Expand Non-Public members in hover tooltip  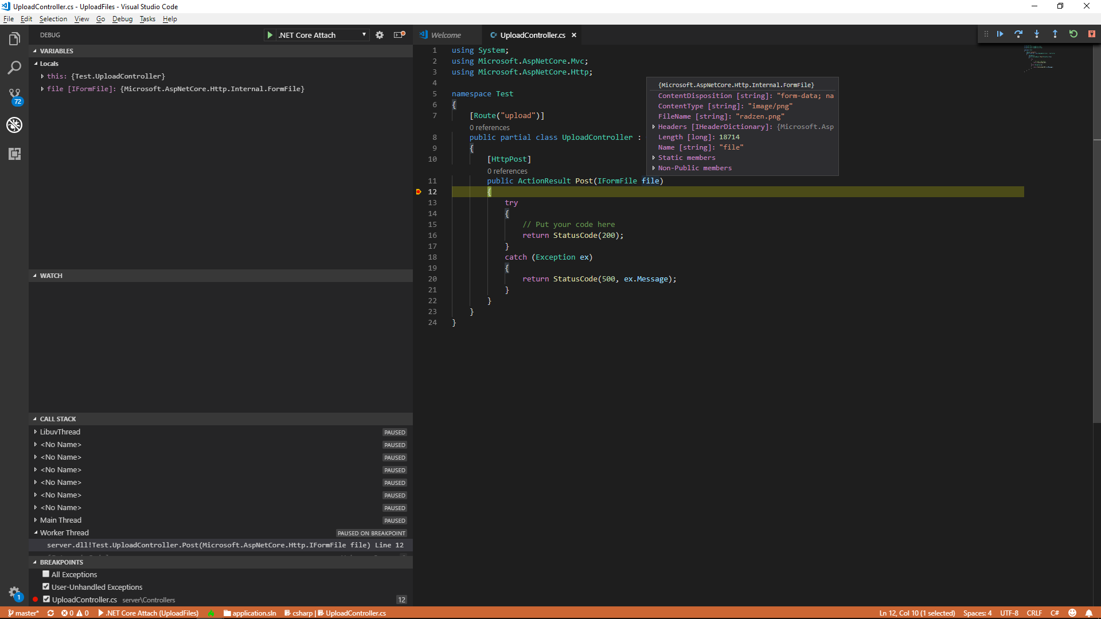point(653,168)
